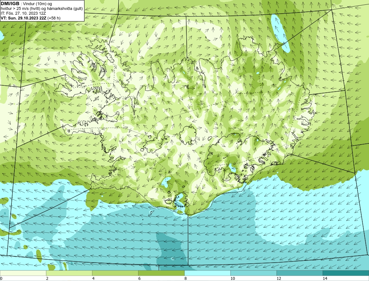Click the legend label '10'
369x281 pixels.
(232, 278)
